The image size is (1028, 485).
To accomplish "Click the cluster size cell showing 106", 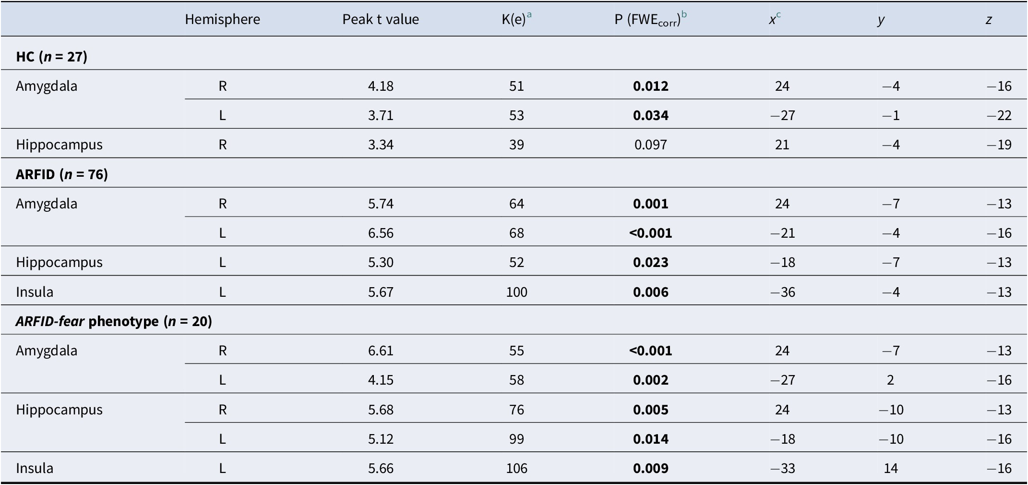I will pyautogui.click(x=516, y=468).
